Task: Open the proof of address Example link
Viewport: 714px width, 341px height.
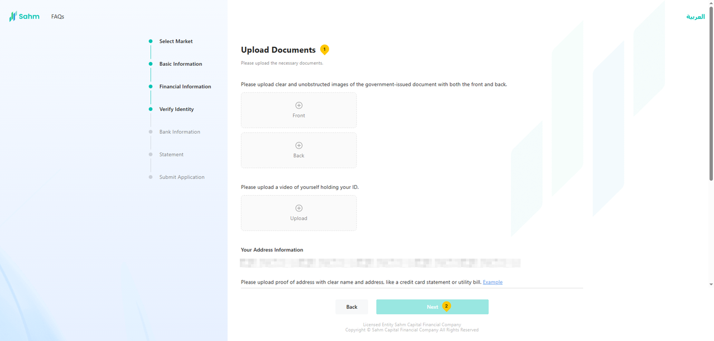Action: tap(493, 282)
